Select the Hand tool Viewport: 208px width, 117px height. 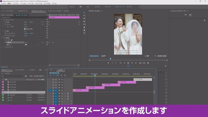point(84,30)
